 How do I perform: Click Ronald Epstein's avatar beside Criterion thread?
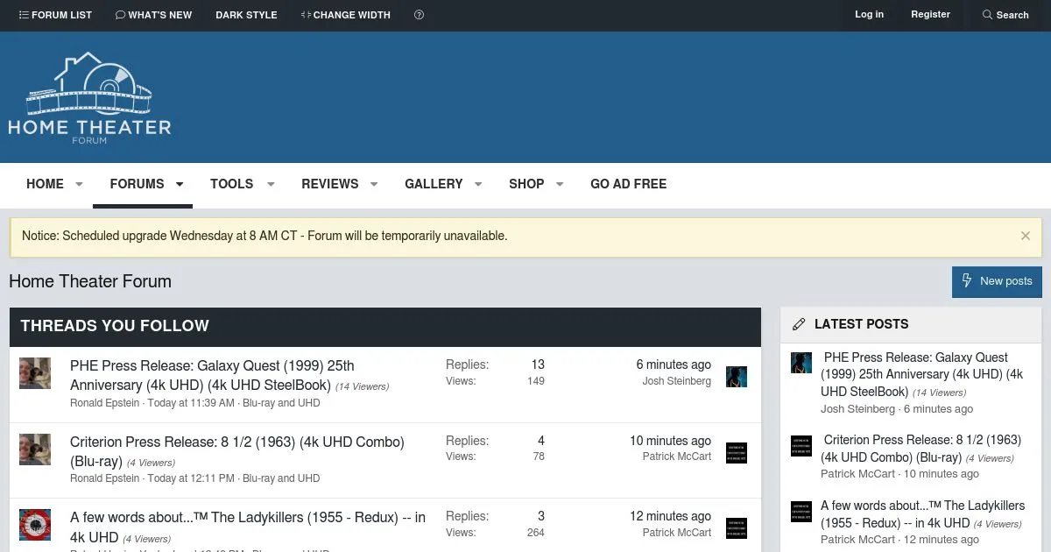point(35,449)
